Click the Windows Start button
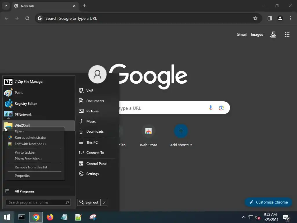The width and height of the screenshot is (297, 223). 7,217
